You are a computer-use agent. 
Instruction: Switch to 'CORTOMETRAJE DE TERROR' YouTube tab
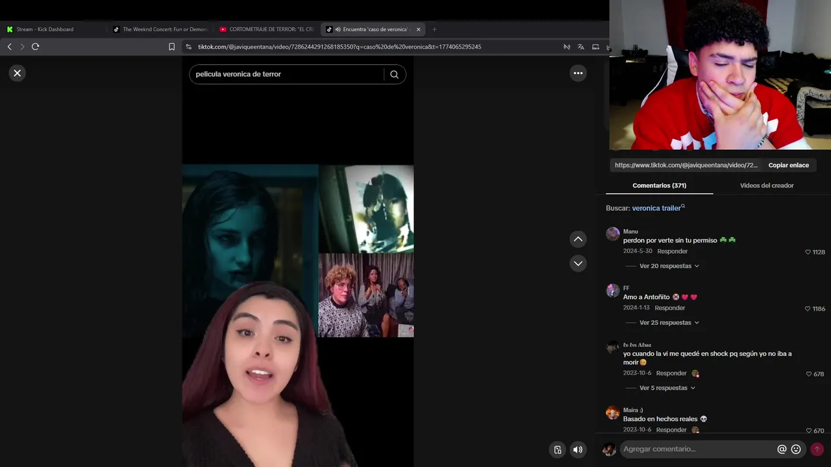[x=267, y=29]
